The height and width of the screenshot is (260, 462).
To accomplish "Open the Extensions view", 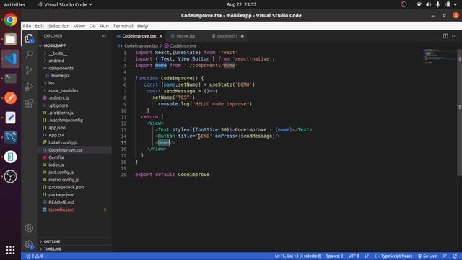I will 29,103.
